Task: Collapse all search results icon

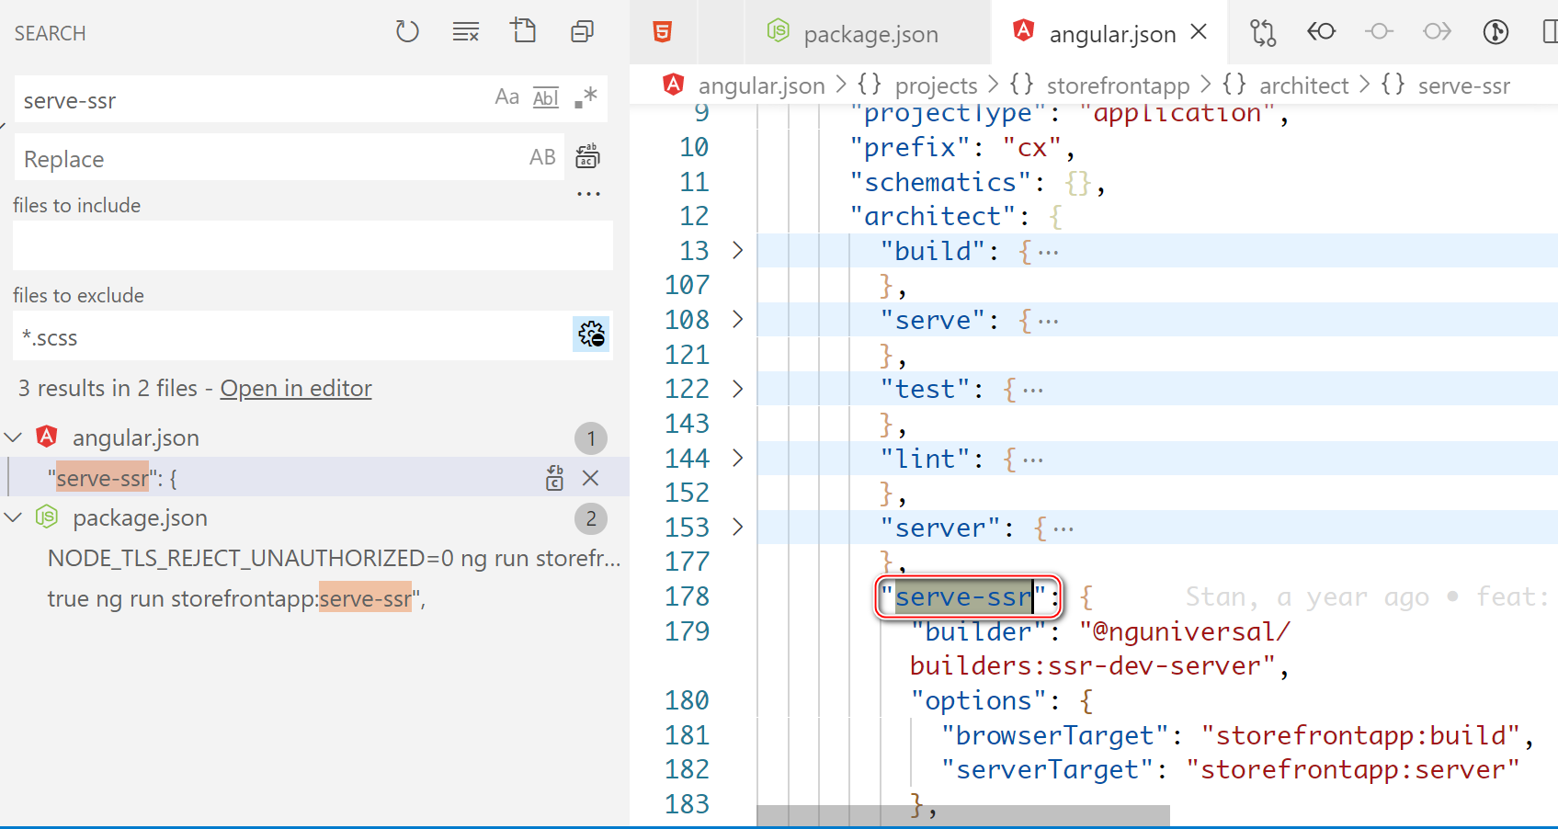Action: [583, 32]
